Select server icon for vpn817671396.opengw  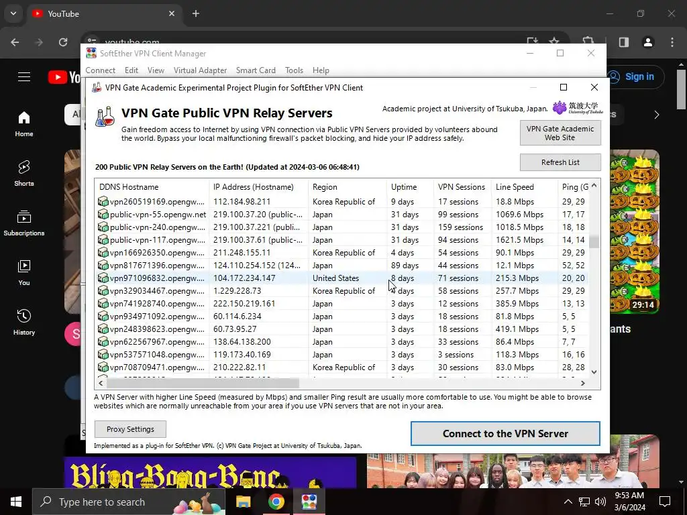click(103, 265)
